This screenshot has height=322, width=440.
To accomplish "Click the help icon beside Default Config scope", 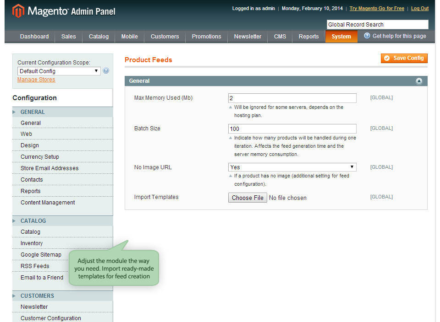I will tap(106, 71).
